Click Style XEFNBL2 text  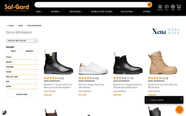coord(50,91)
